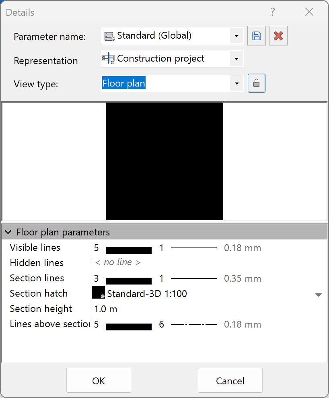This screenshot has height=398, width=329.
Task: Confirm the dialog with OK
Action: [99, 380]
